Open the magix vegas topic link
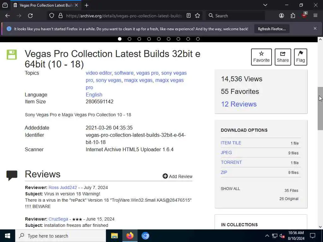Image resolution: width=323 pixels, height=242 pixels. (x=138, y=80)
